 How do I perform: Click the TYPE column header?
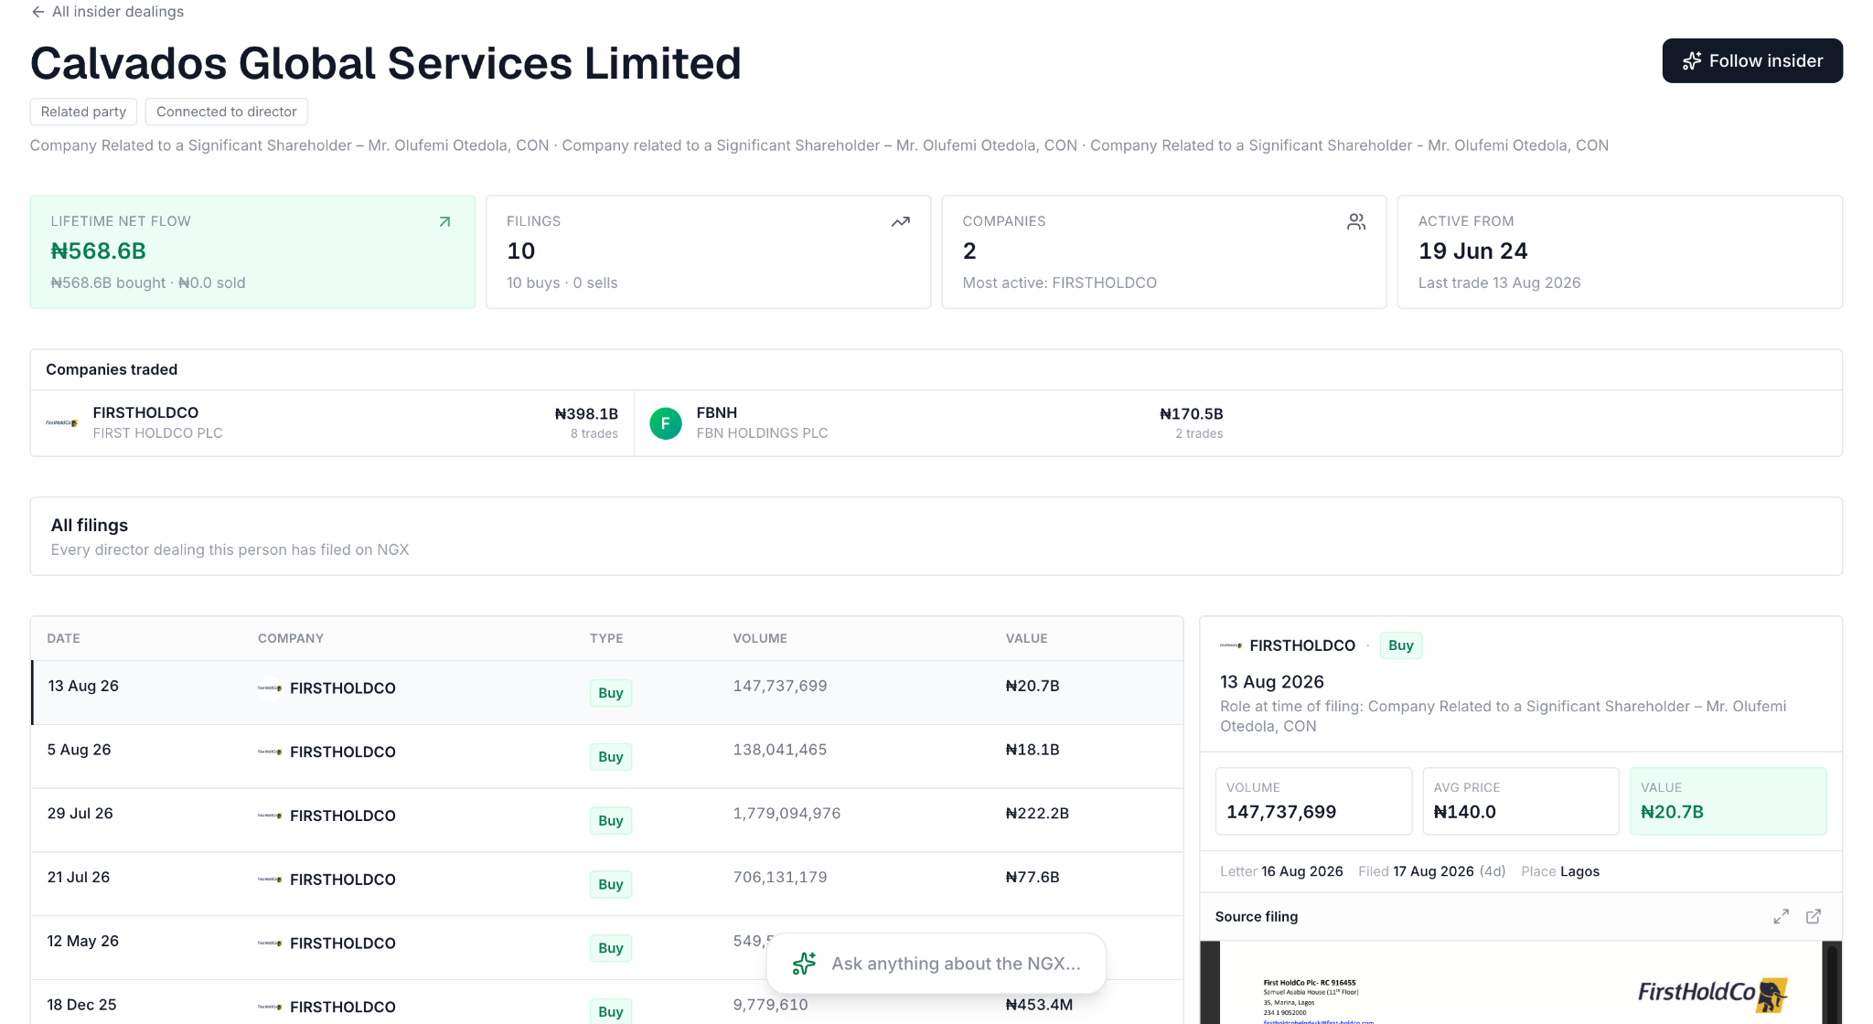606,638
